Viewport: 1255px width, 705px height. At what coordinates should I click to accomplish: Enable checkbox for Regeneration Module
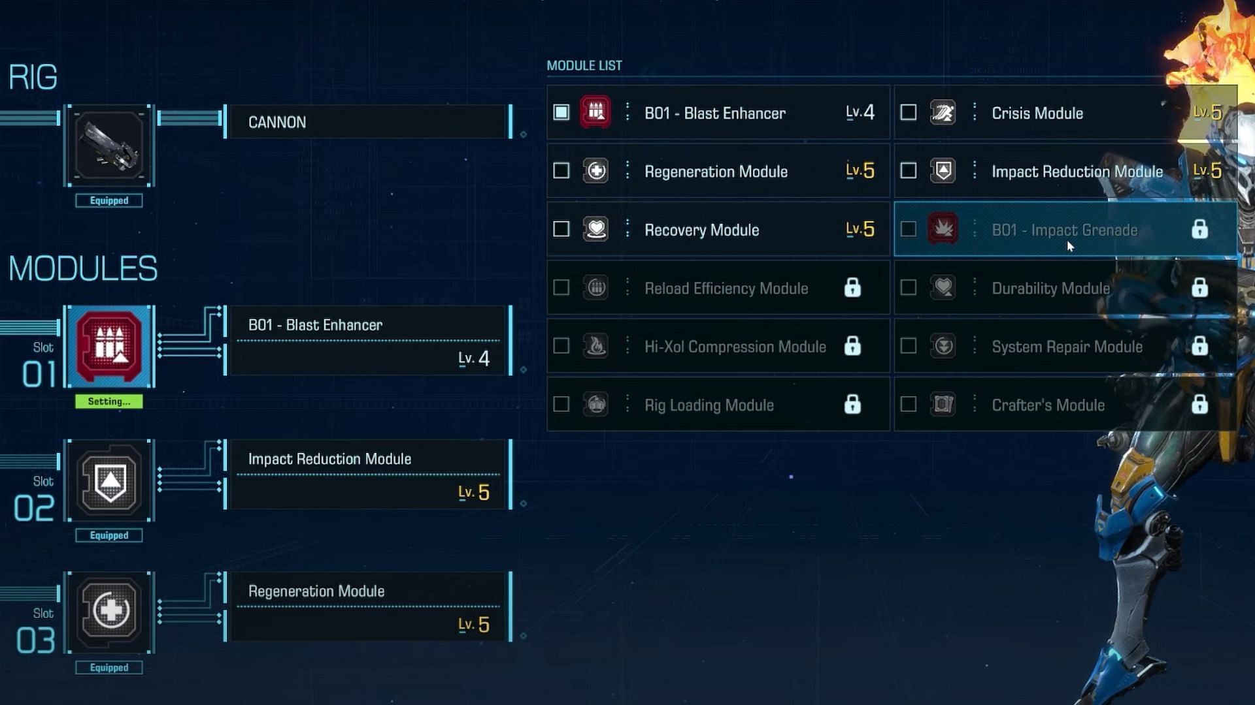point(561,171)
